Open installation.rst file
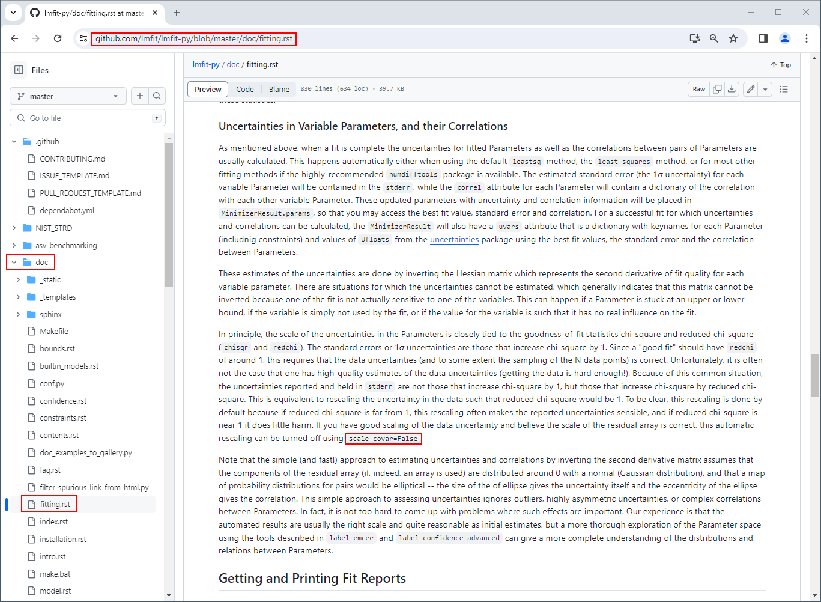 [62, 540]
